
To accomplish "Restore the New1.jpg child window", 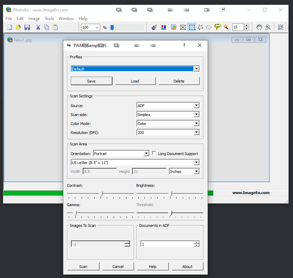I will [248, 40].
